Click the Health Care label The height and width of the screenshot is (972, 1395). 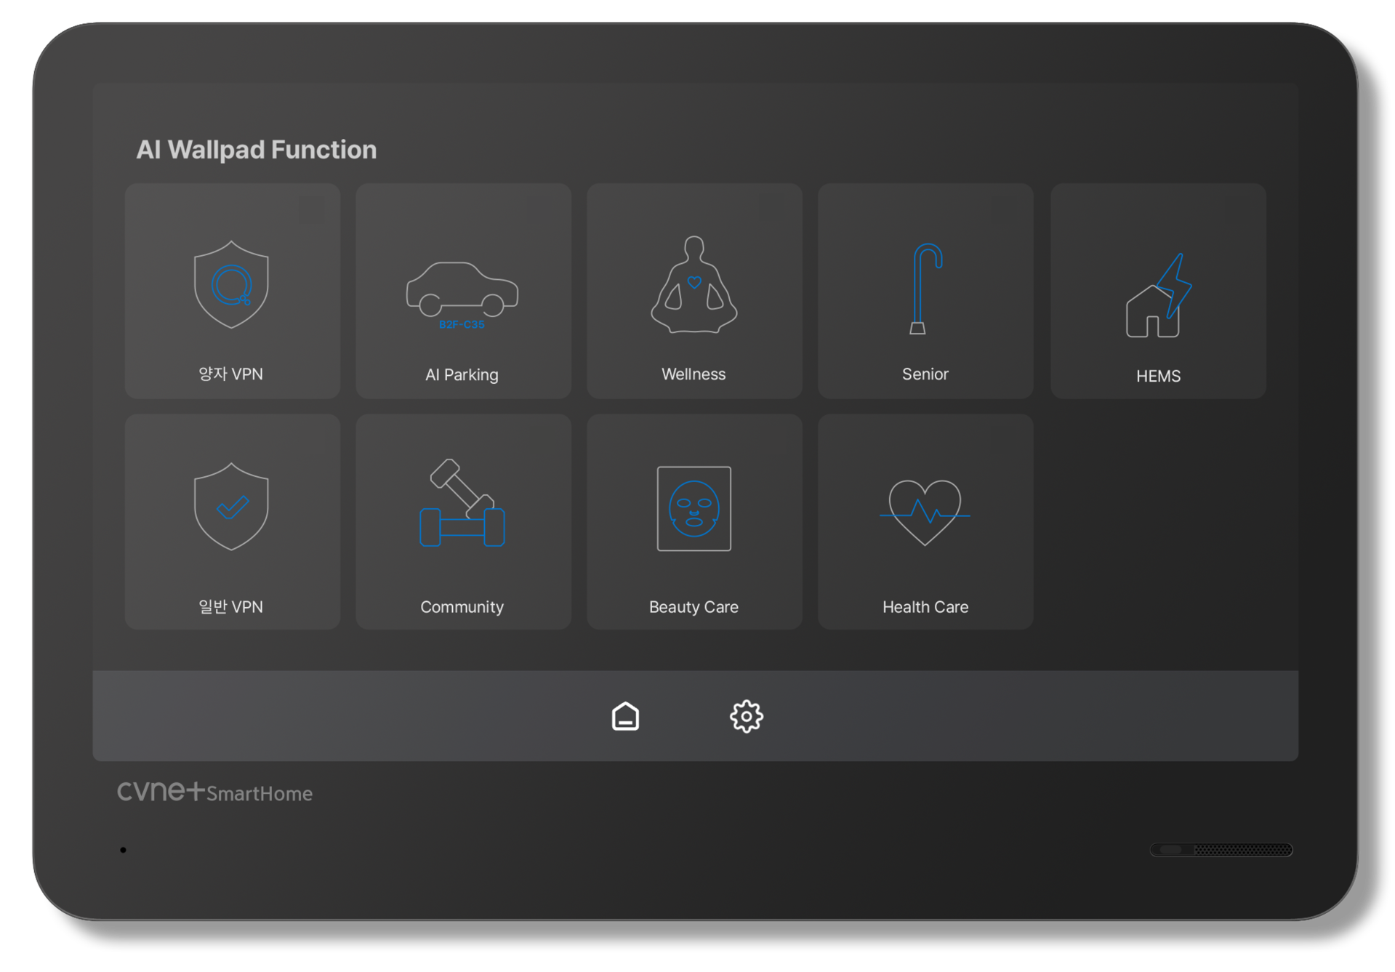pos(925,606)
